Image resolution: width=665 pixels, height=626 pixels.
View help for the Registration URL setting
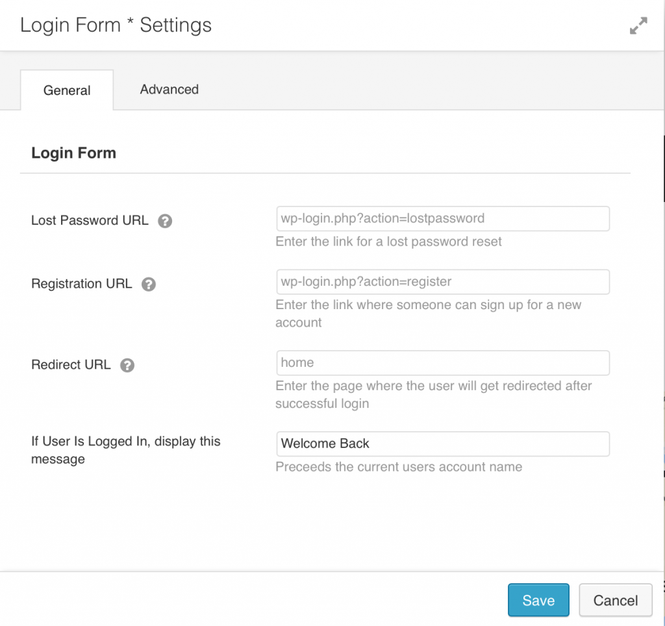[148, 284]
